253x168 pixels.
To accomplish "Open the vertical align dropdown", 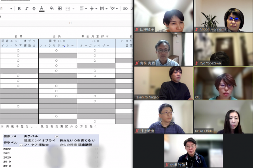I will pos(93,8).
